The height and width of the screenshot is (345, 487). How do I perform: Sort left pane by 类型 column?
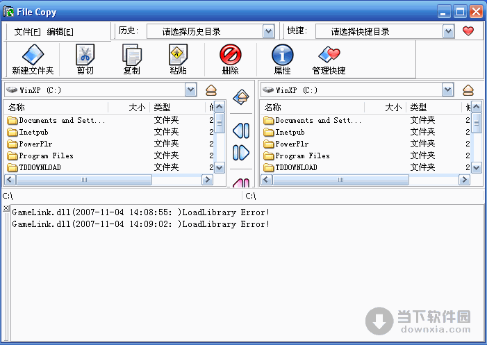(178, 108)
